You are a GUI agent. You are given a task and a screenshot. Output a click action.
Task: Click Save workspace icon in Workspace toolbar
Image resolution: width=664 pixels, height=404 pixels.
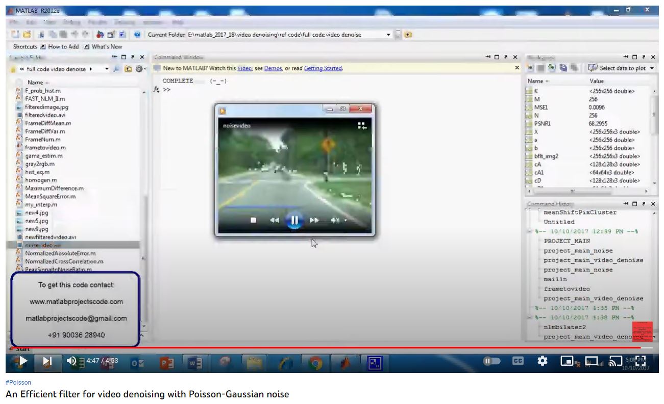point(563,68)
